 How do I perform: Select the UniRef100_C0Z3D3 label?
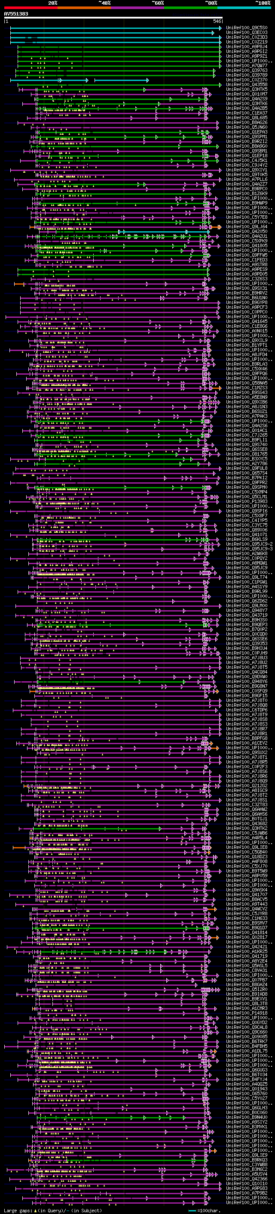(246, 37)
